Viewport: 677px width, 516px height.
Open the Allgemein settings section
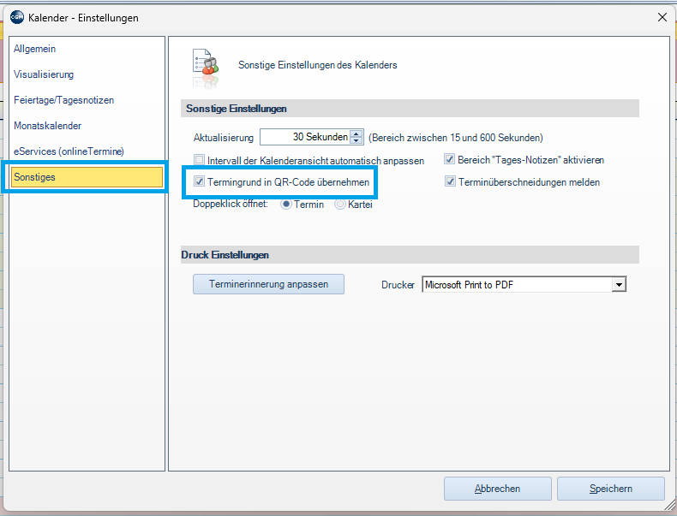pos(35,49)
